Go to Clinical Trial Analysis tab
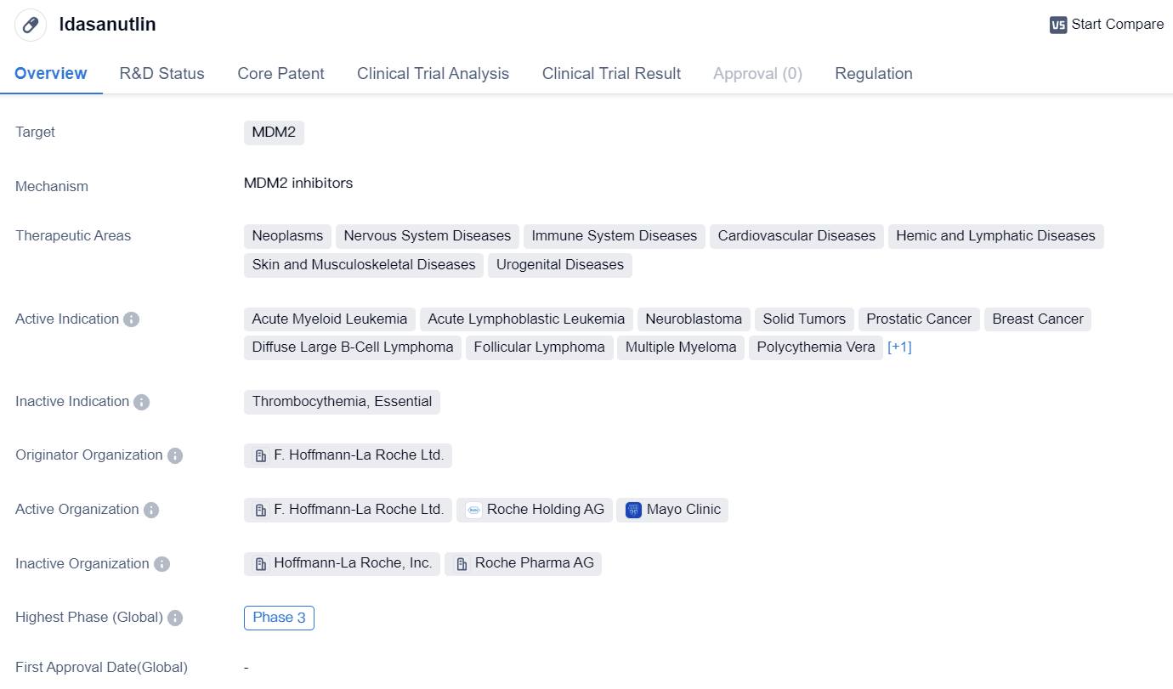 click(433, 74)
